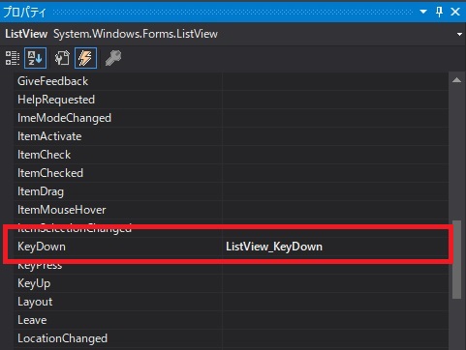The width and height of the screenshot is (466, 350).
Task: Select the ItemCheck event row
Action: click(x=231, y=155)
